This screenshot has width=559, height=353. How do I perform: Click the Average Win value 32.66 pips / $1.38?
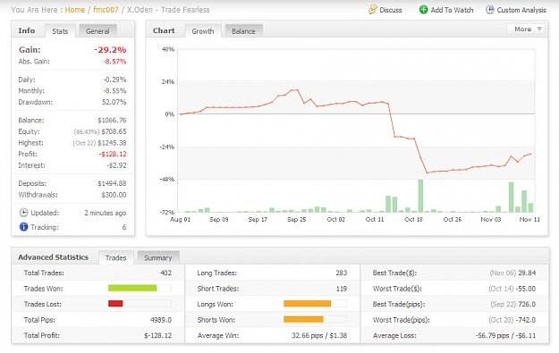click(319, 335)
